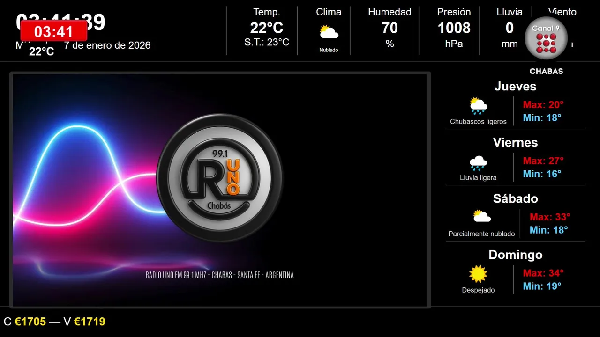600x337 pixels.
Task: Click the Clima header label
Action: pyautogui.click(x=329, y=12)
